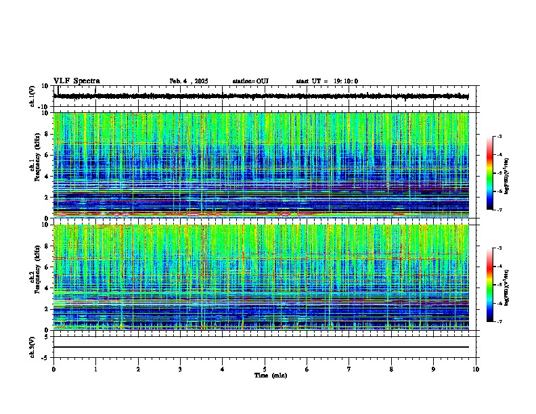536x414 pixels.
Task: Click the ch.1 spectrogram panel
Action: coord(261,165)
